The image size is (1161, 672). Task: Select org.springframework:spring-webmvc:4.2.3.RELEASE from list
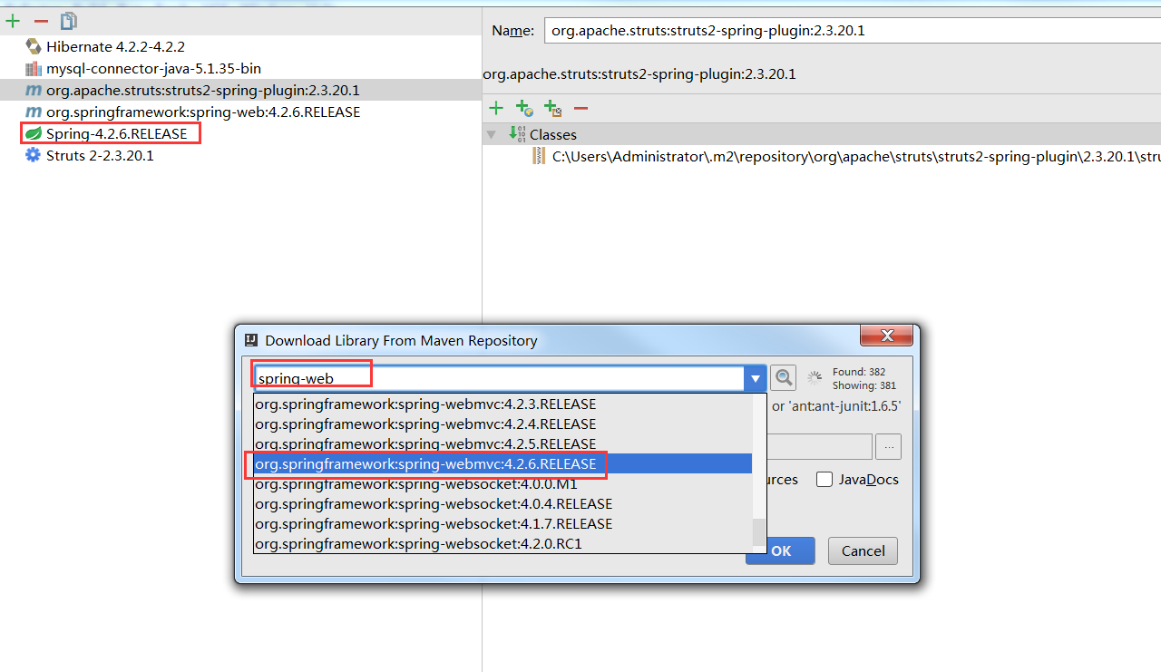pos(503,404)
